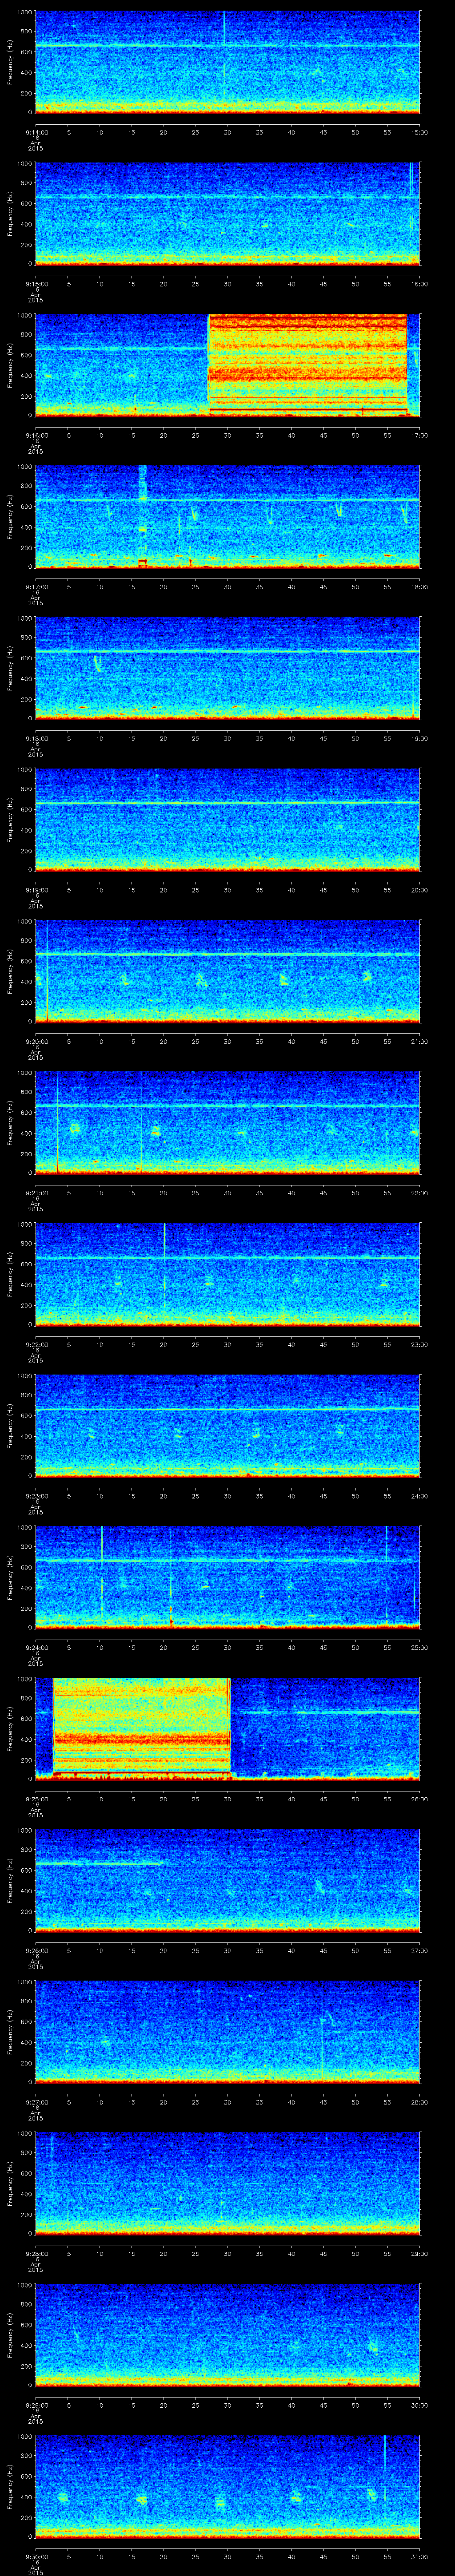
Task: Click the vertical spike near 29 seconds in the 9:14:00 panel
Action: [x=224, y=55]
